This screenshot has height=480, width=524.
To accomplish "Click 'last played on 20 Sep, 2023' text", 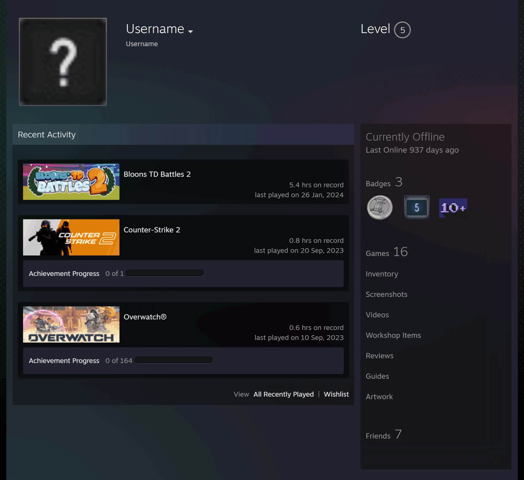I will pyautogui.click(x=299, y=251).
